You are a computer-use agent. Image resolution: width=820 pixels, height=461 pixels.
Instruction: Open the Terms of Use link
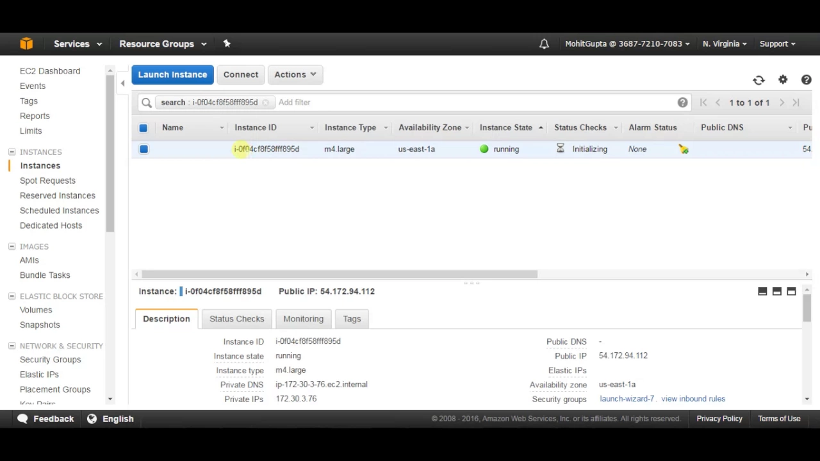click(779, 419)
